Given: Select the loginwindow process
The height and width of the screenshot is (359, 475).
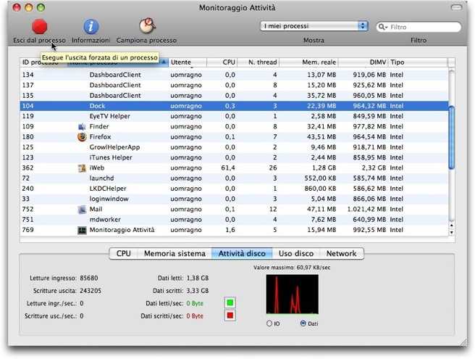Looking at the screenshot, I should [109, 199].
